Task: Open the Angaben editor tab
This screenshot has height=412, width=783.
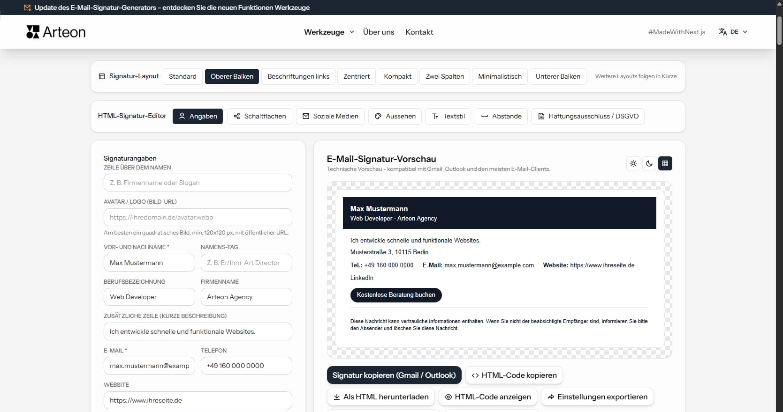Action: 198,116
